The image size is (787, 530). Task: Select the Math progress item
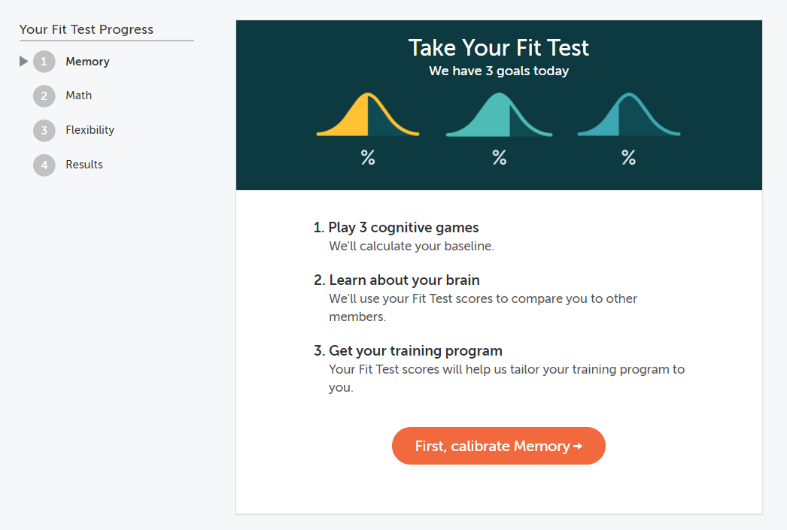point(79,95)
